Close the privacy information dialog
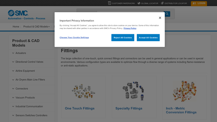Image resolution: width=217 pixels, height=122 pixels. pyautogui.click(x=160, y=18)
